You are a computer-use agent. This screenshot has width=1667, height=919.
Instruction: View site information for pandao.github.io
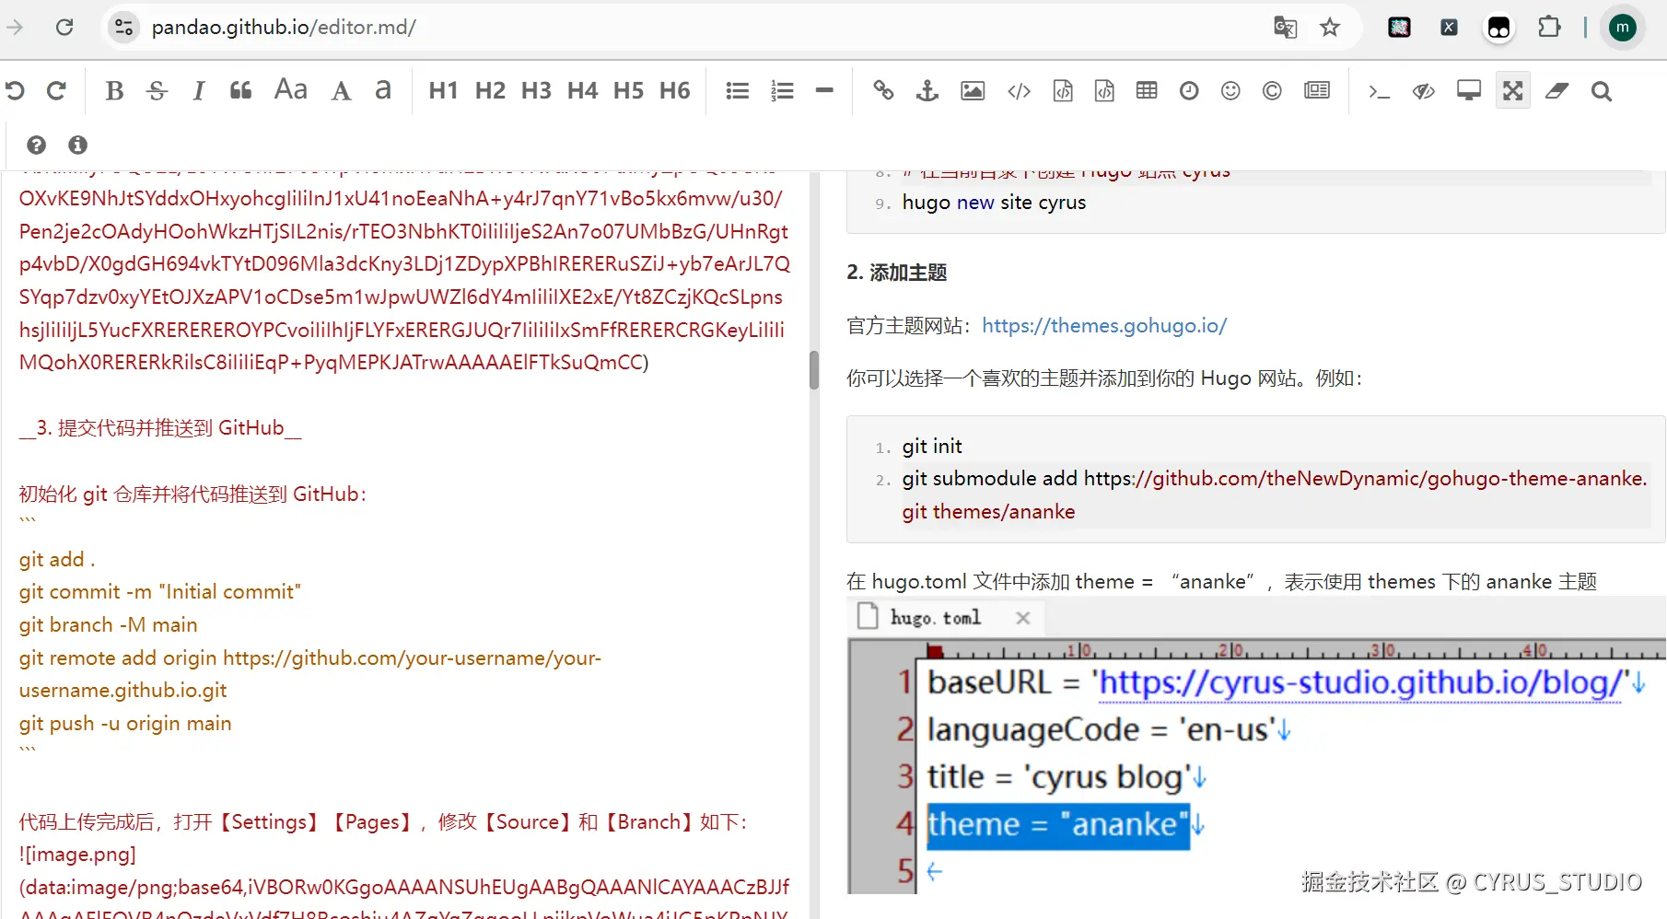[124, 27]
